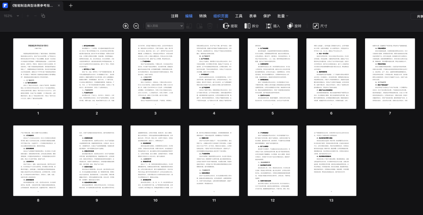Select page 1 thumbnail
423x215 pixels.
(x=38, y=73)
